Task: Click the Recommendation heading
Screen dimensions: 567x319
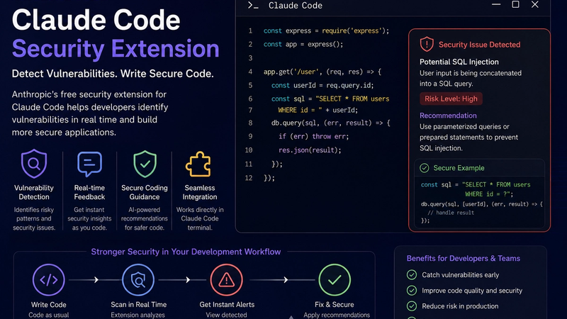Action: 448,116
